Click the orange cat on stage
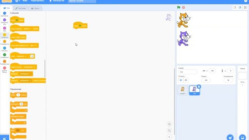The height and width of the screenshot is (140, 249). (x=184, y=20)
